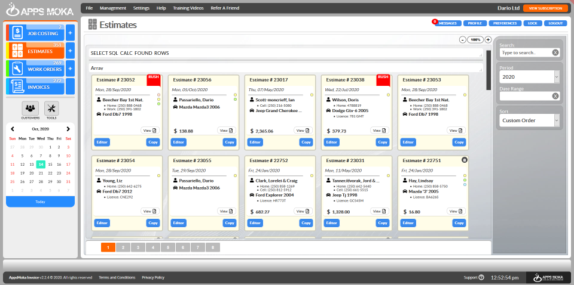Go to page 8 of estimates
The width and height of the screenshot is (574, 285).
pos(213,247)
